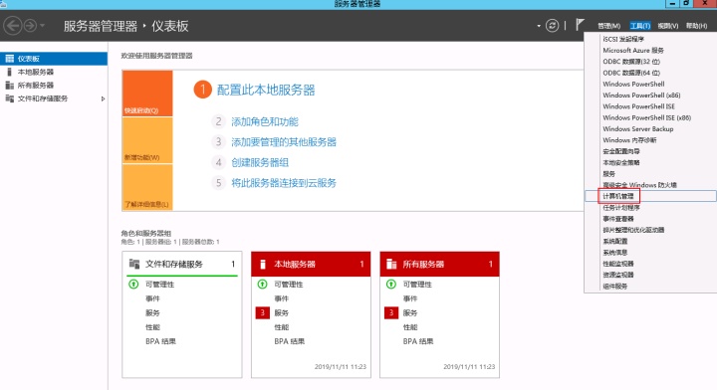Click the icon on the 所有服务器 tile header
This screenshot has height=390, width=717.
click(x=391, y=264)
